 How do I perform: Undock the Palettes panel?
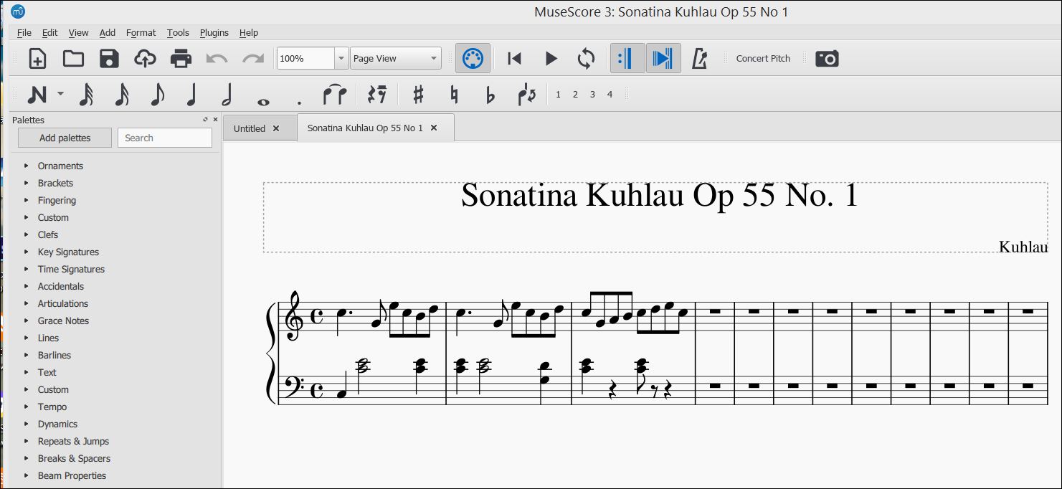pyautogui.click(x=206, y=120)
